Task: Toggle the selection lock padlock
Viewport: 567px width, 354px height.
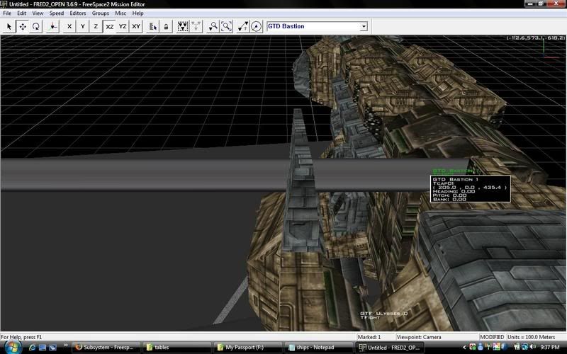Action: tap(166, 26)
